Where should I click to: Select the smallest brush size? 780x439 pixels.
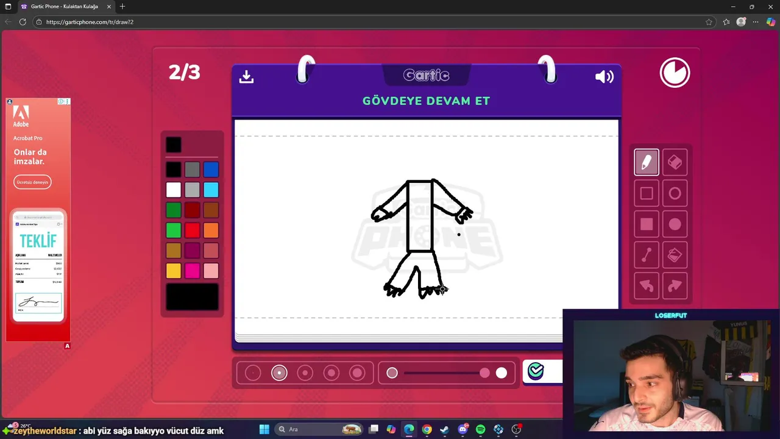pyautogui.click(x=253, y=373)
